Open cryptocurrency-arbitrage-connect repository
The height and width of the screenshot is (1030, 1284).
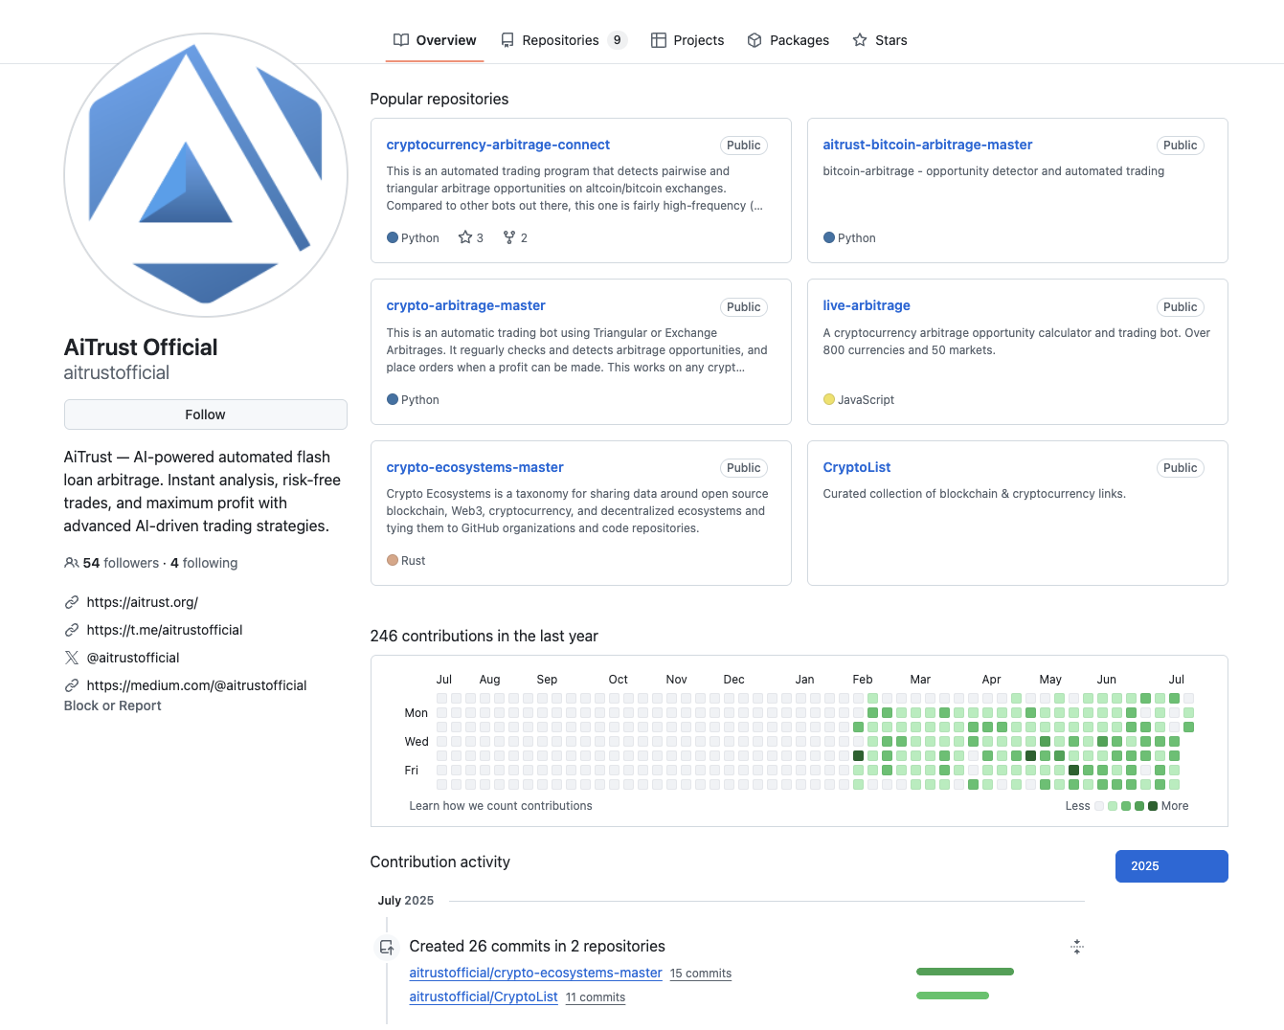coord(498,145)
